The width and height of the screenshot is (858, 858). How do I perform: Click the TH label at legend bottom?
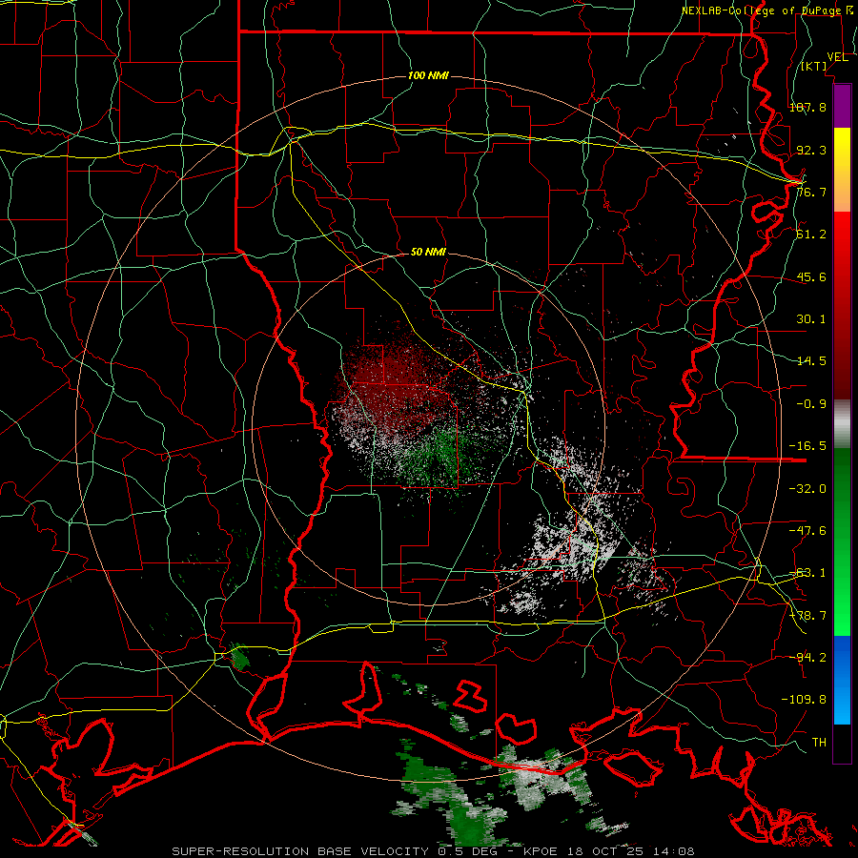(x=819, y=743)
